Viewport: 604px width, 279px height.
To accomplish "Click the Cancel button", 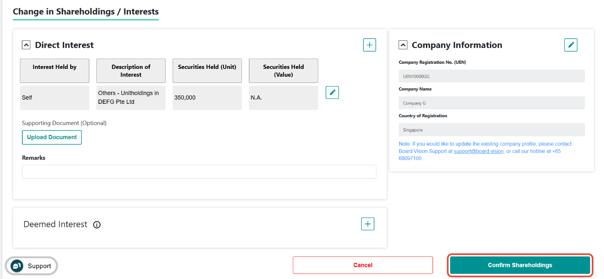I will click(363, 265).
